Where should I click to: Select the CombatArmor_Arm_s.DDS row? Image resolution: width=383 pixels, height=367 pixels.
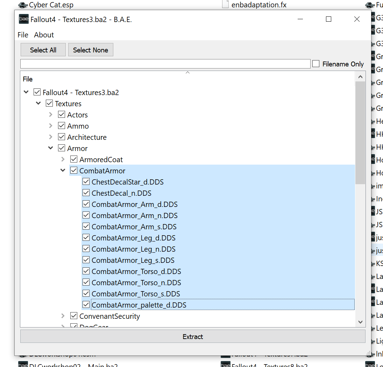coord(218,227)
